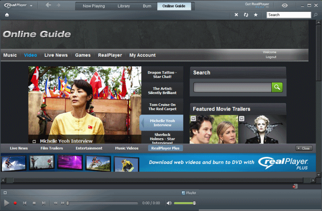Go back with the back arrow
The width and height of the screenshot is (322, 211).
pos(48,5)
